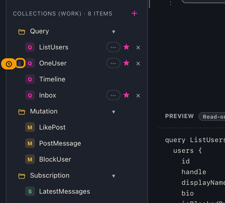Click the drag handle on the OneUser row
The height and width of the screenshot is (203, 225).
coord(20,63)
